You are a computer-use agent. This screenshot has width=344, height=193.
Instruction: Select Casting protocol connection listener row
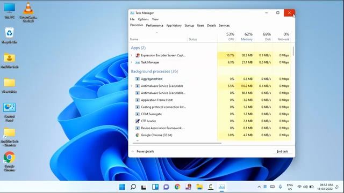tap(210, 107)
